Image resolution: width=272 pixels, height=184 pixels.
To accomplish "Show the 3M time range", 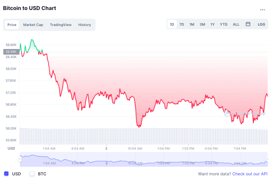I will 202,24.
